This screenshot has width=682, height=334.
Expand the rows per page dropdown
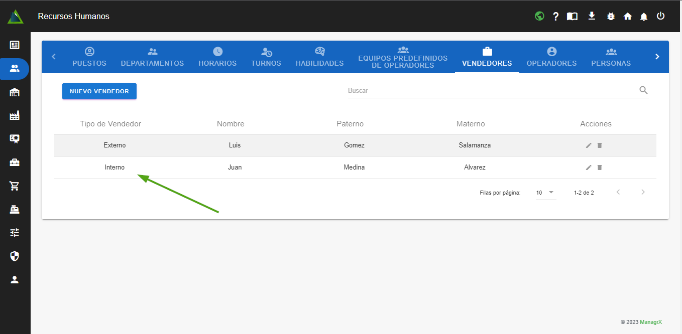(x=545, y=193)
